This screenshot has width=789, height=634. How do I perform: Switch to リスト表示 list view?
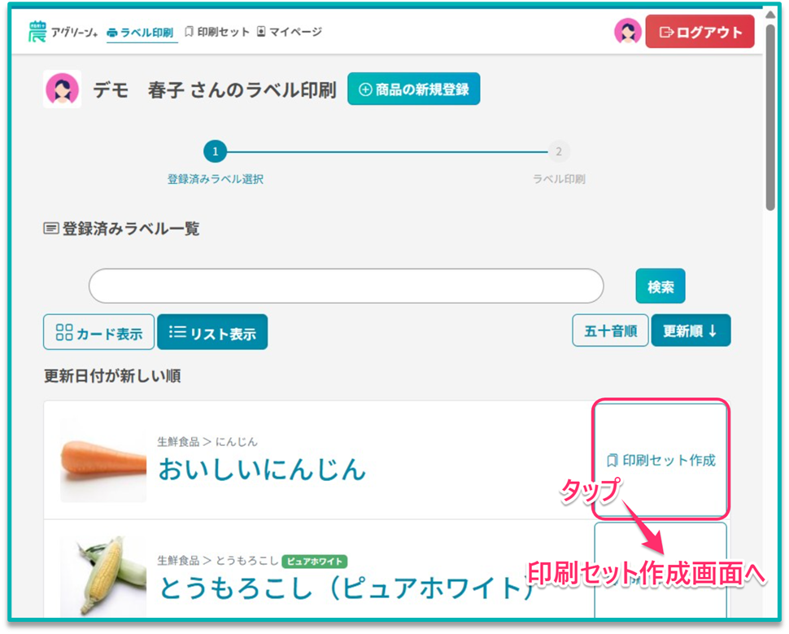212,333
